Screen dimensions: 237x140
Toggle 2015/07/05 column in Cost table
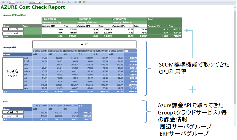[x=33, y=106]
